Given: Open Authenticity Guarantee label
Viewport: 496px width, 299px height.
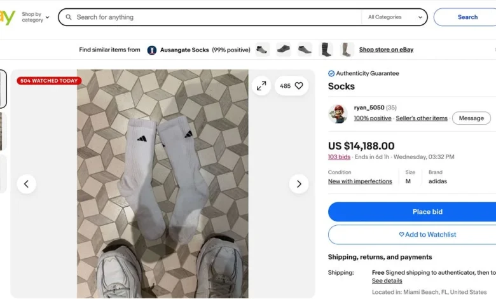Looking at the screenshot, I should (x=368, y=73).
